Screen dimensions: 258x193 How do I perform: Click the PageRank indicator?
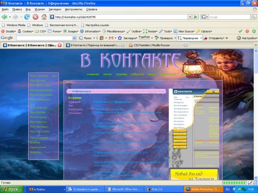click(144, 38)
